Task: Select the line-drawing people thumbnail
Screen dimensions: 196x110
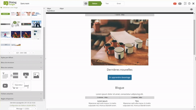Action: click(16, 24)
